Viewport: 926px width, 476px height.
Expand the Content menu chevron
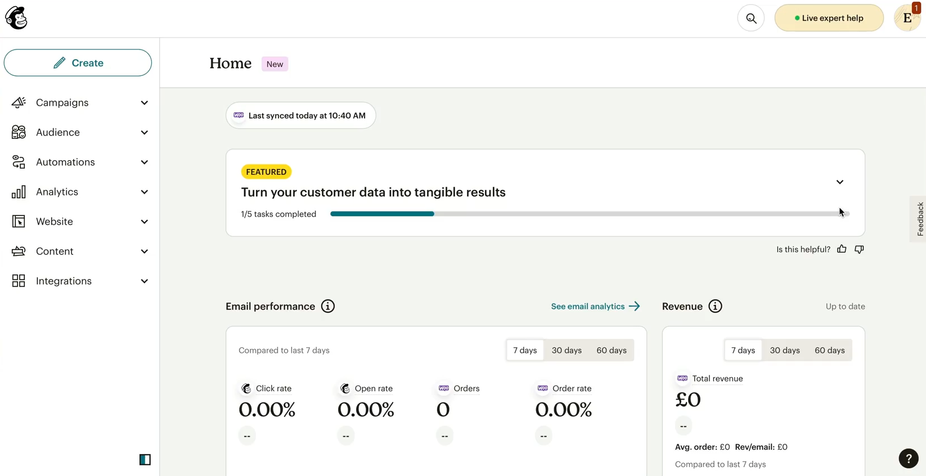pyautogui.click(x=145, y=252)
